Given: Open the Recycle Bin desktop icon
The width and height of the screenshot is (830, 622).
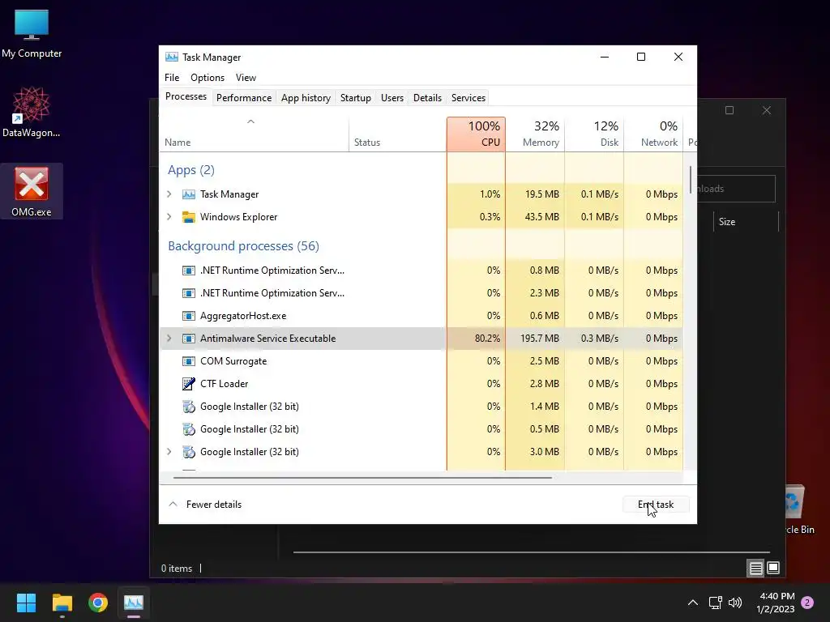Looking at the screenshot, I should (x=799, y=509).
